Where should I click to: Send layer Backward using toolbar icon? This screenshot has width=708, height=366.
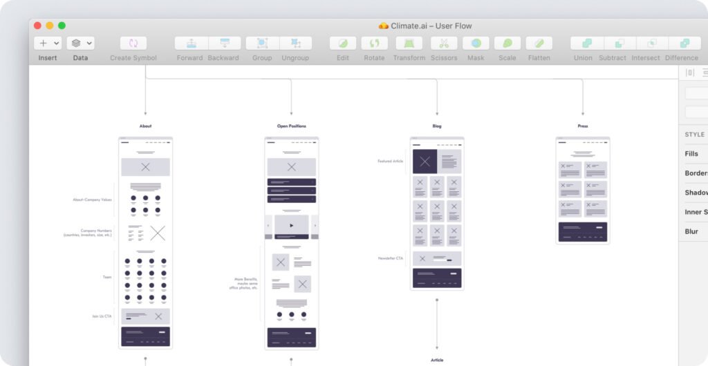tap(224, 43)
